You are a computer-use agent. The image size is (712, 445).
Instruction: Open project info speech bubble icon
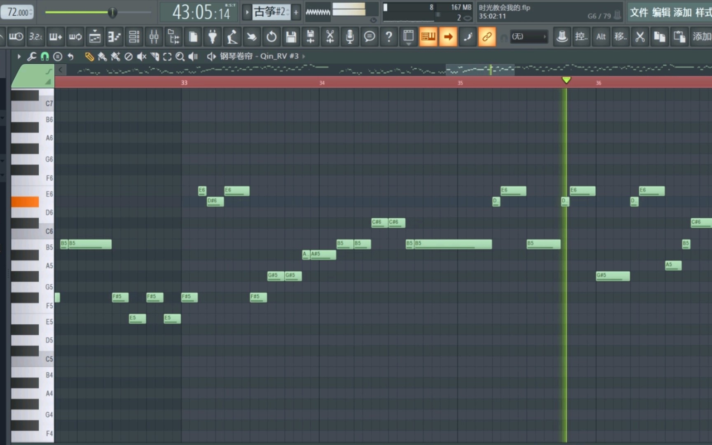coord(370,37)
